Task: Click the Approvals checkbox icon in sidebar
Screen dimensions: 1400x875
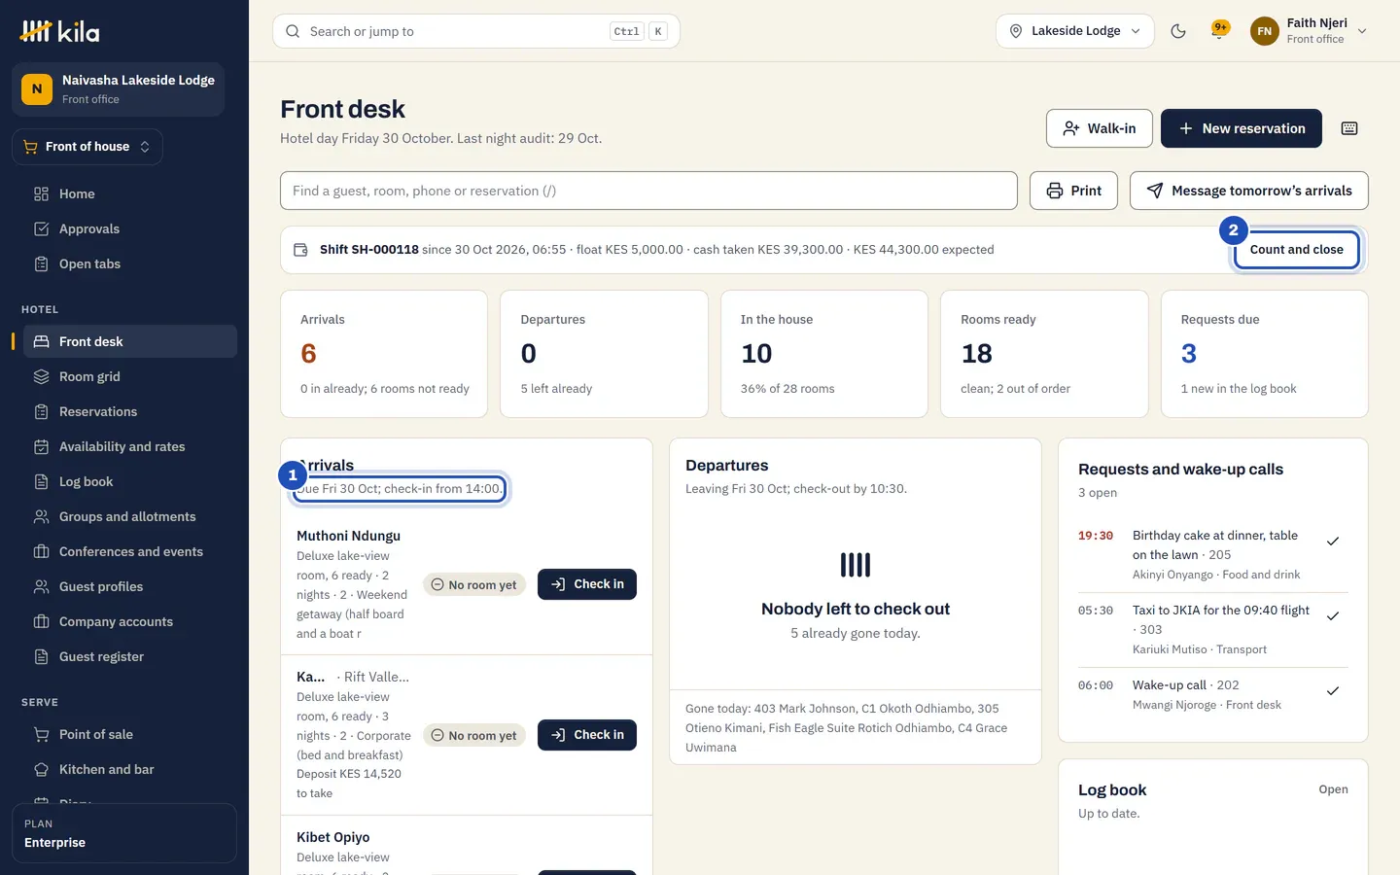Action: coord(41,229)
